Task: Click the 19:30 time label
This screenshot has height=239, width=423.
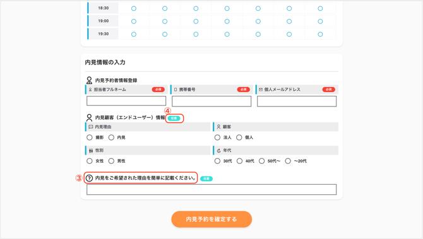Action: pyautogui.click(x=104, y=33)
